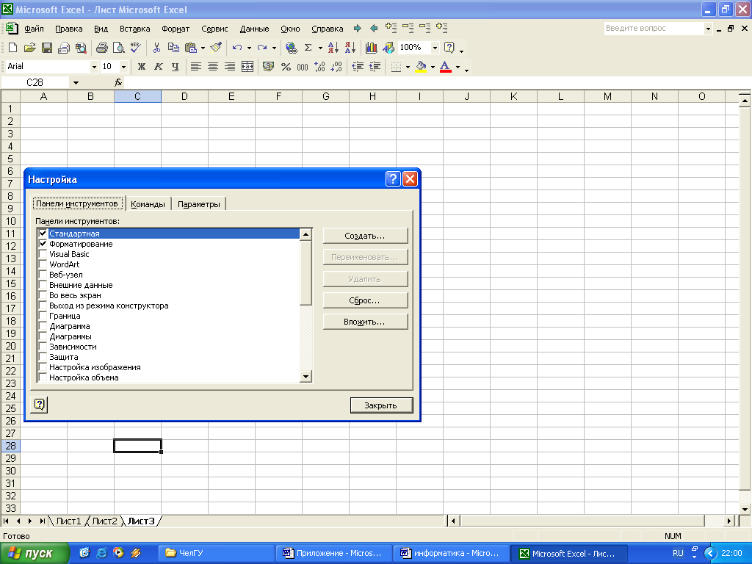Viewport: 752px width, 564px height.
Task: Open the Файл menu
Action: (x=34, y=29)
